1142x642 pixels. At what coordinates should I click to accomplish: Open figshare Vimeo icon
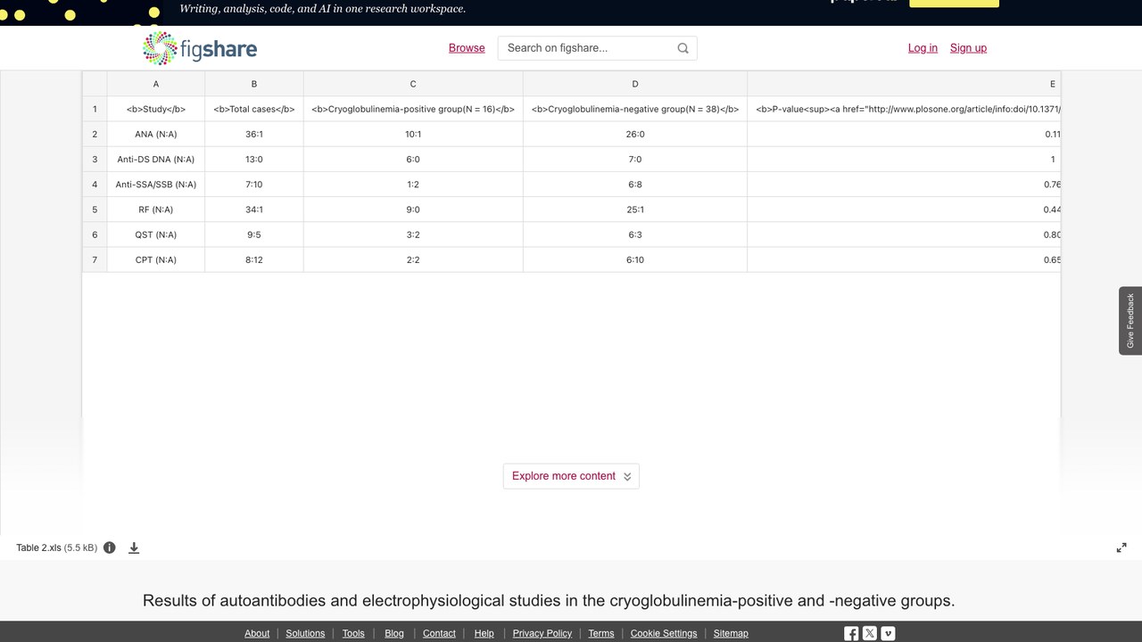[888, 633]
